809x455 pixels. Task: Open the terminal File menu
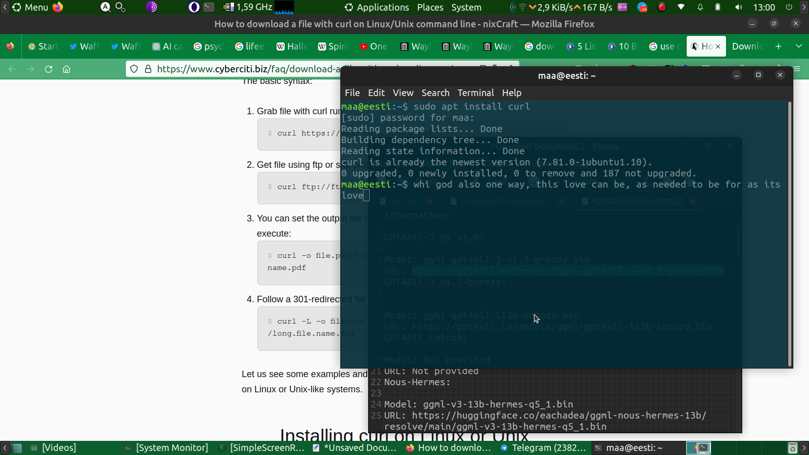click(352, 93)
